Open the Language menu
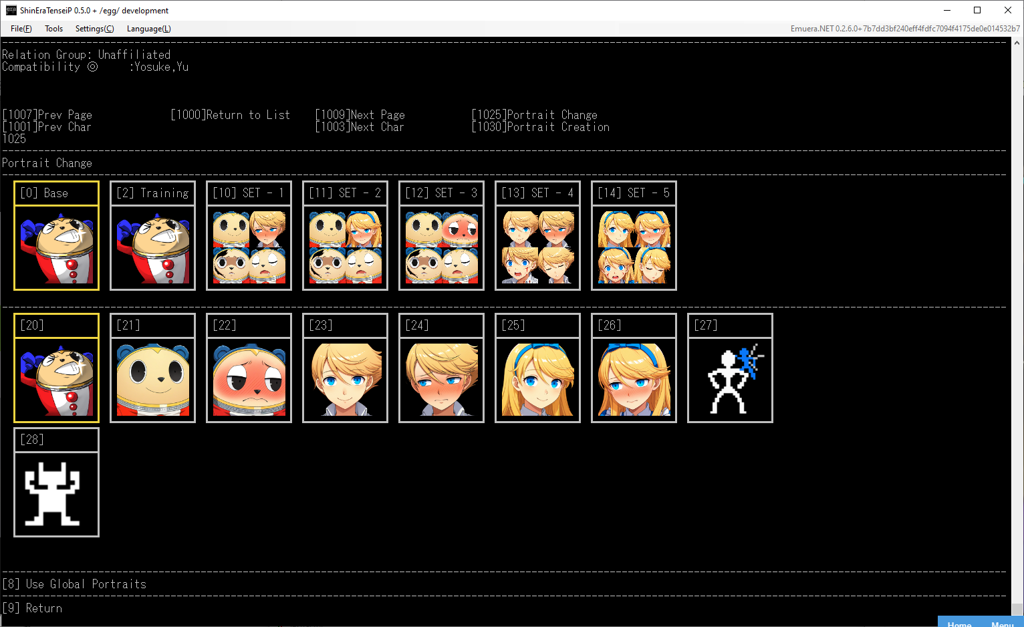 coord(148,29)
